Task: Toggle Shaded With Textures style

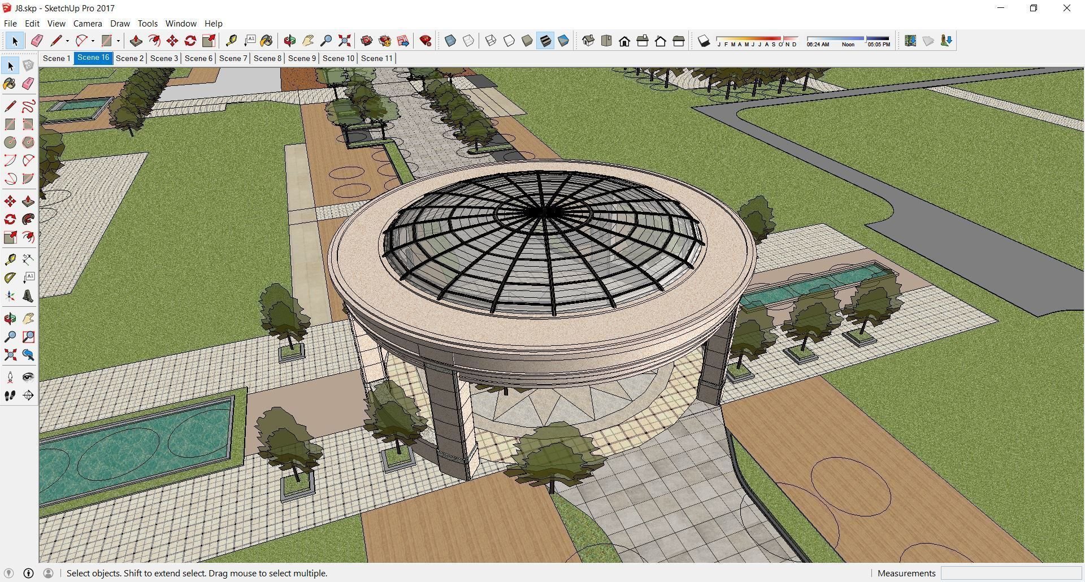Action: tap(545, 41)
